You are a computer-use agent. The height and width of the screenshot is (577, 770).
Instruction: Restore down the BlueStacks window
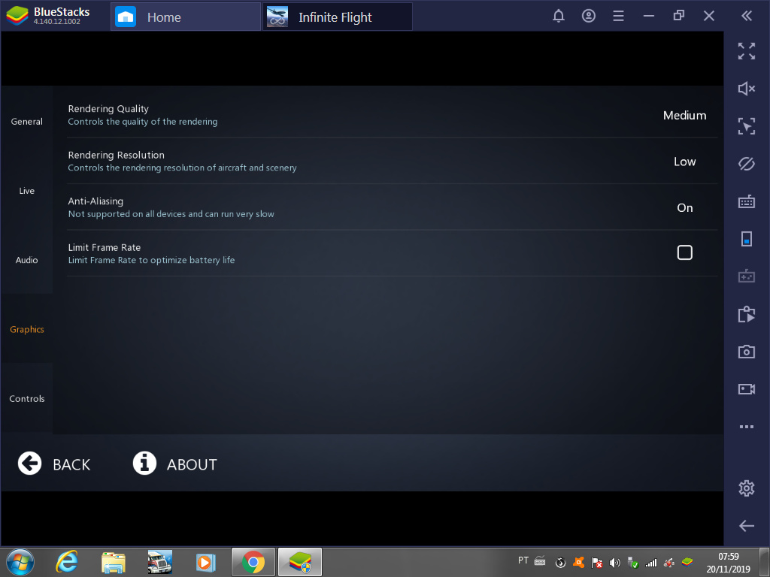(679, 17)
